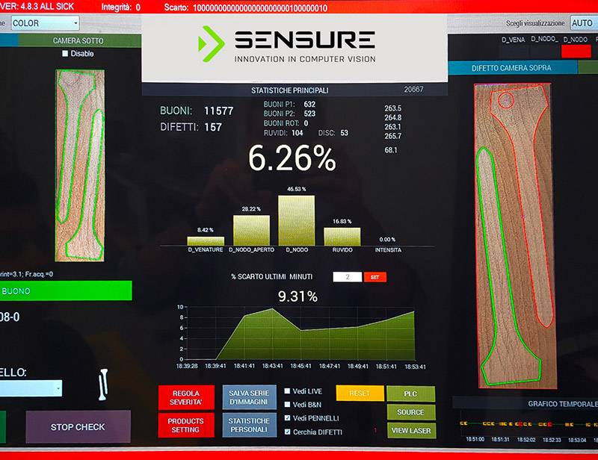Toggle the Vedi PENNELLI checkbox
Screen dimensions: 598x460
tap(288, 418)
